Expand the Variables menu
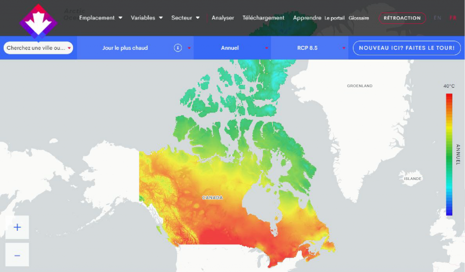Image resolution: width=465 pixels, height=272 pixels. [x=147, y=18]
